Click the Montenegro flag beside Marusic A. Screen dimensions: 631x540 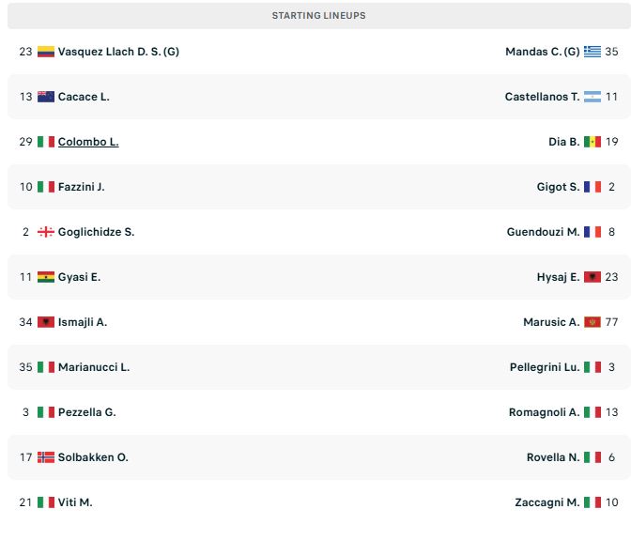click(593, 322)
